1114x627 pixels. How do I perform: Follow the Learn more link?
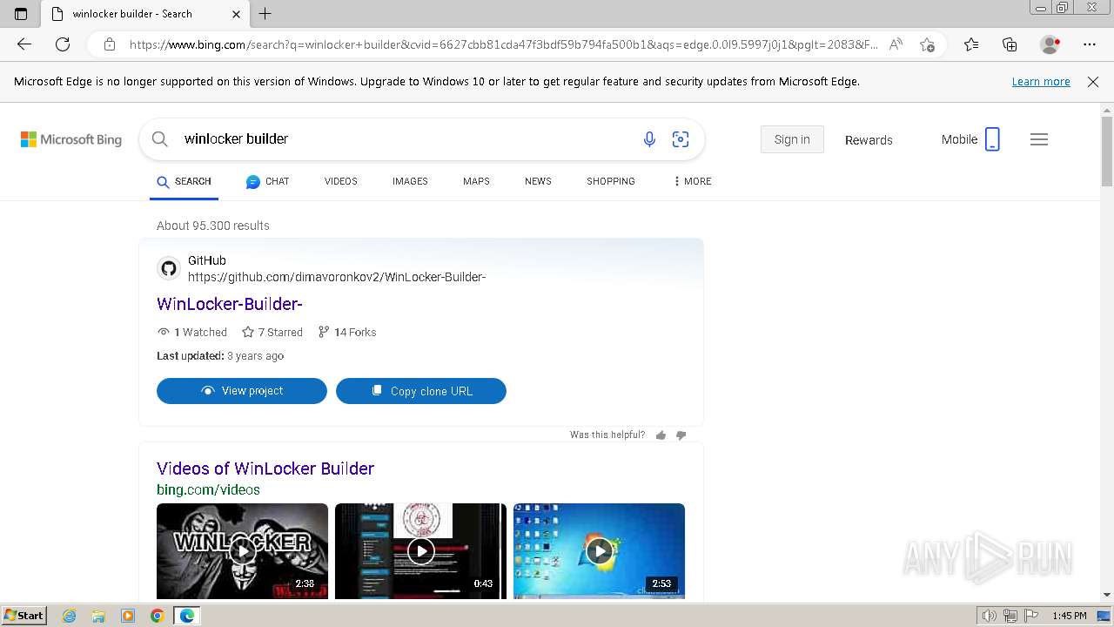1041,82
